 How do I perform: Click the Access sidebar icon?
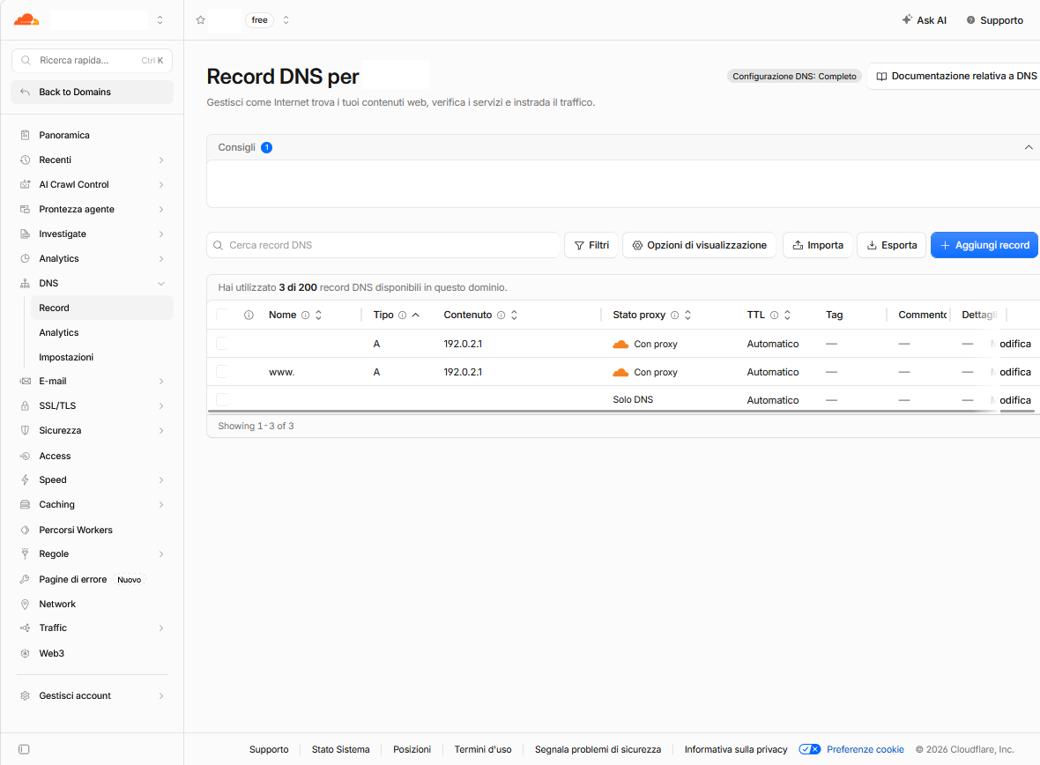[x=26, y=456]
